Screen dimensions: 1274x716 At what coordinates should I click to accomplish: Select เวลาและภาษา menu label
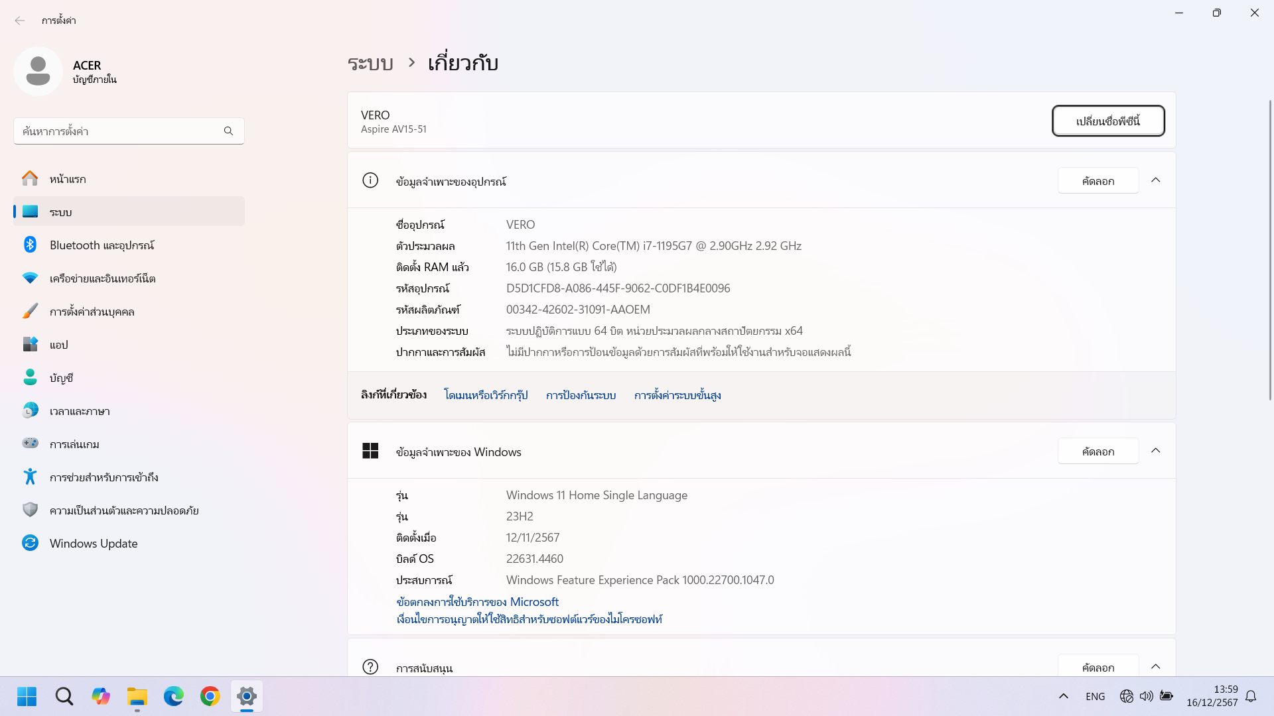(80, 411)
